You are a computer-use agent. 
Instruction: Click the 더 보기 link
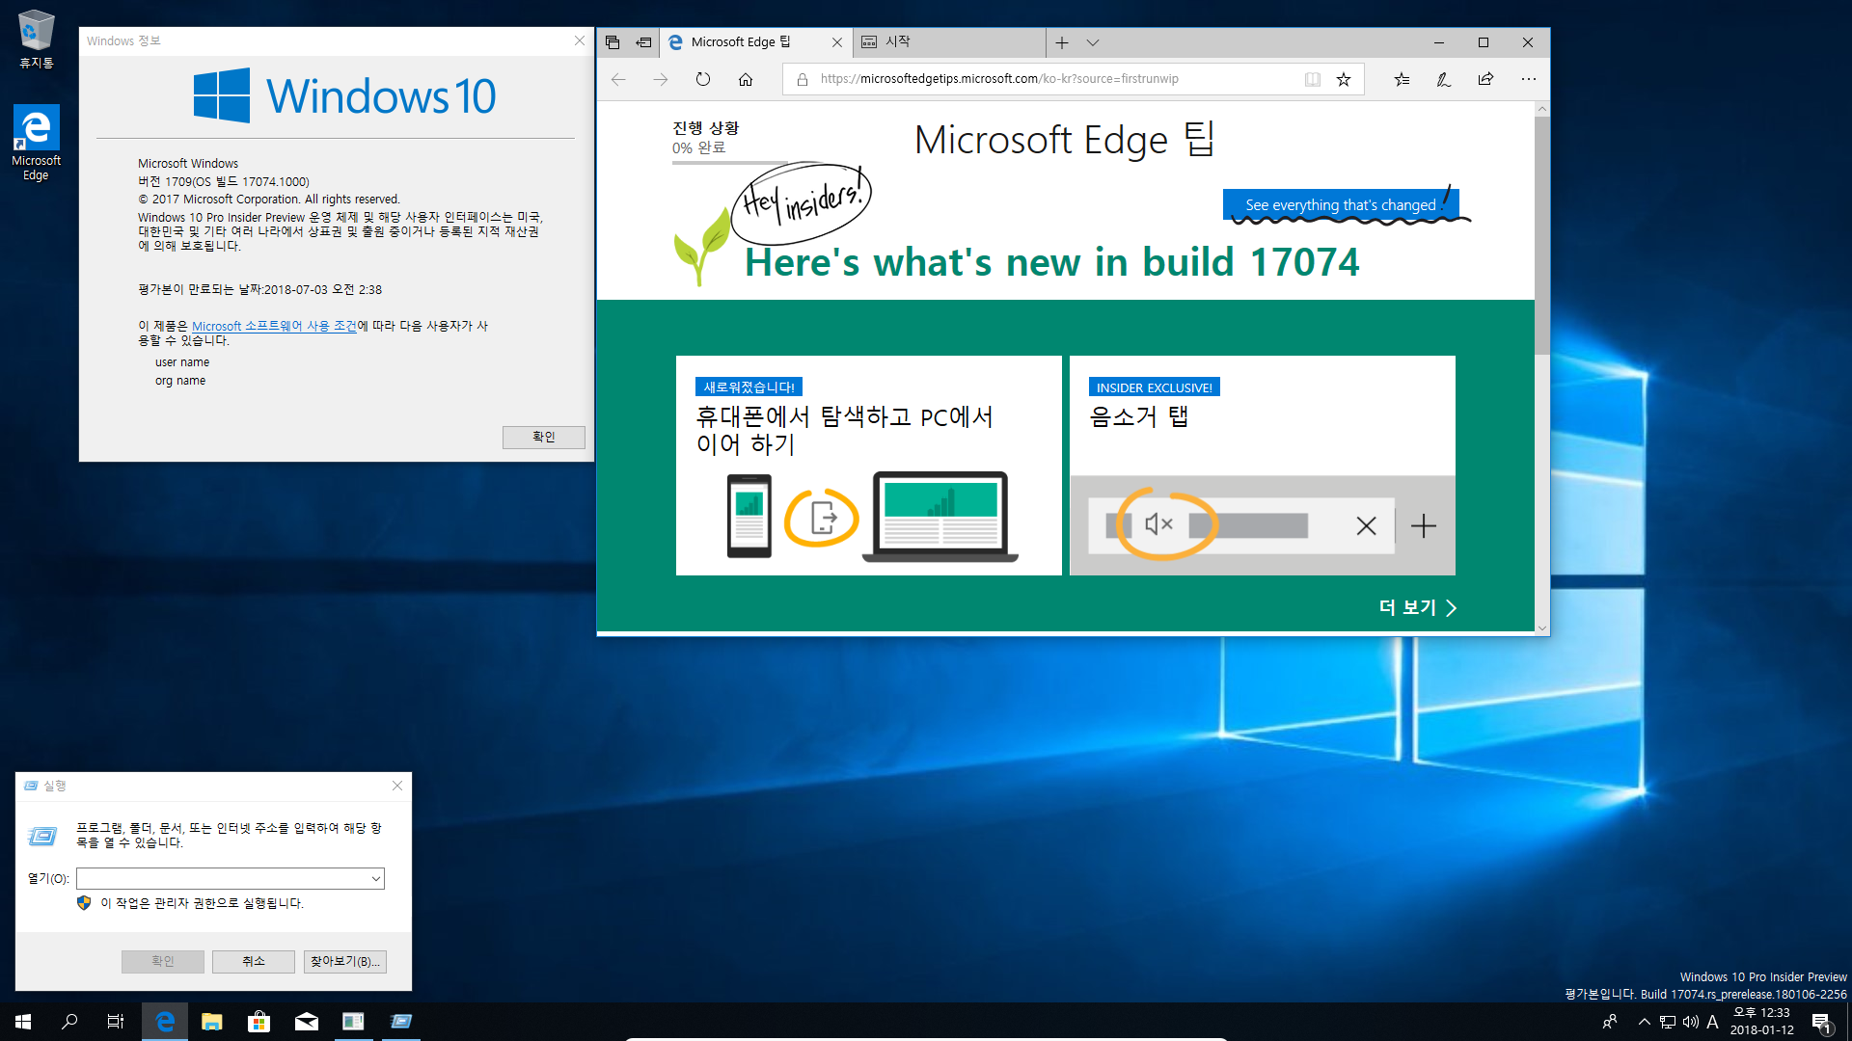coord(1417,607)
